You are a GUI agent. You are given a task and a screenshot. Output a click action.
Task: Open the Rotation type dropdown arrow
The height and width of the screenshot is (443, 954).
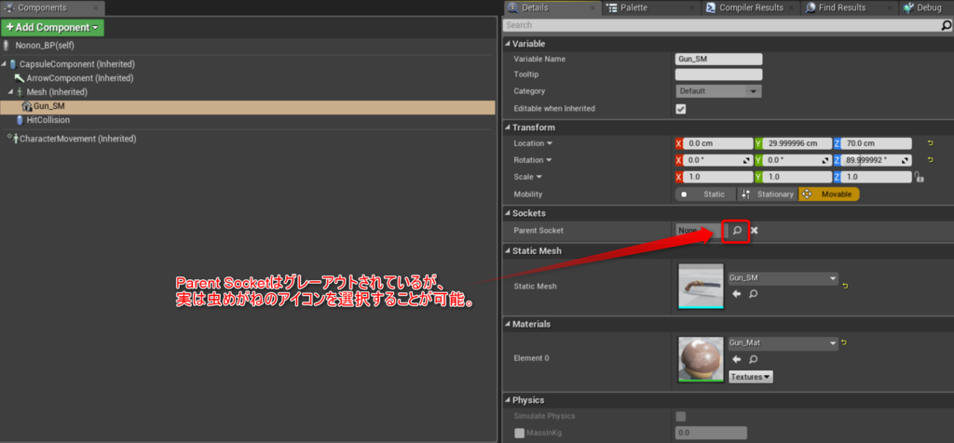pos(549,160)
